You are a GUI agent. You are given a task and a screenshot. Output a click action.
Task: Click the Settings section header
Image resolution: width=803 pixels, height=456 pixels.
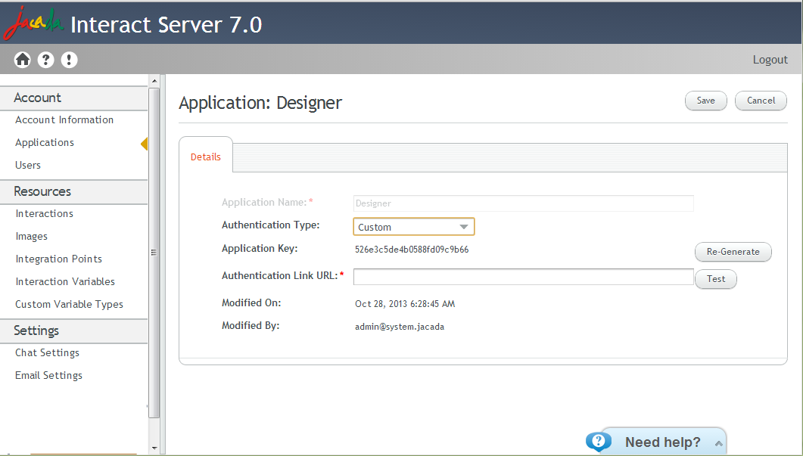(x=73, y=330)
